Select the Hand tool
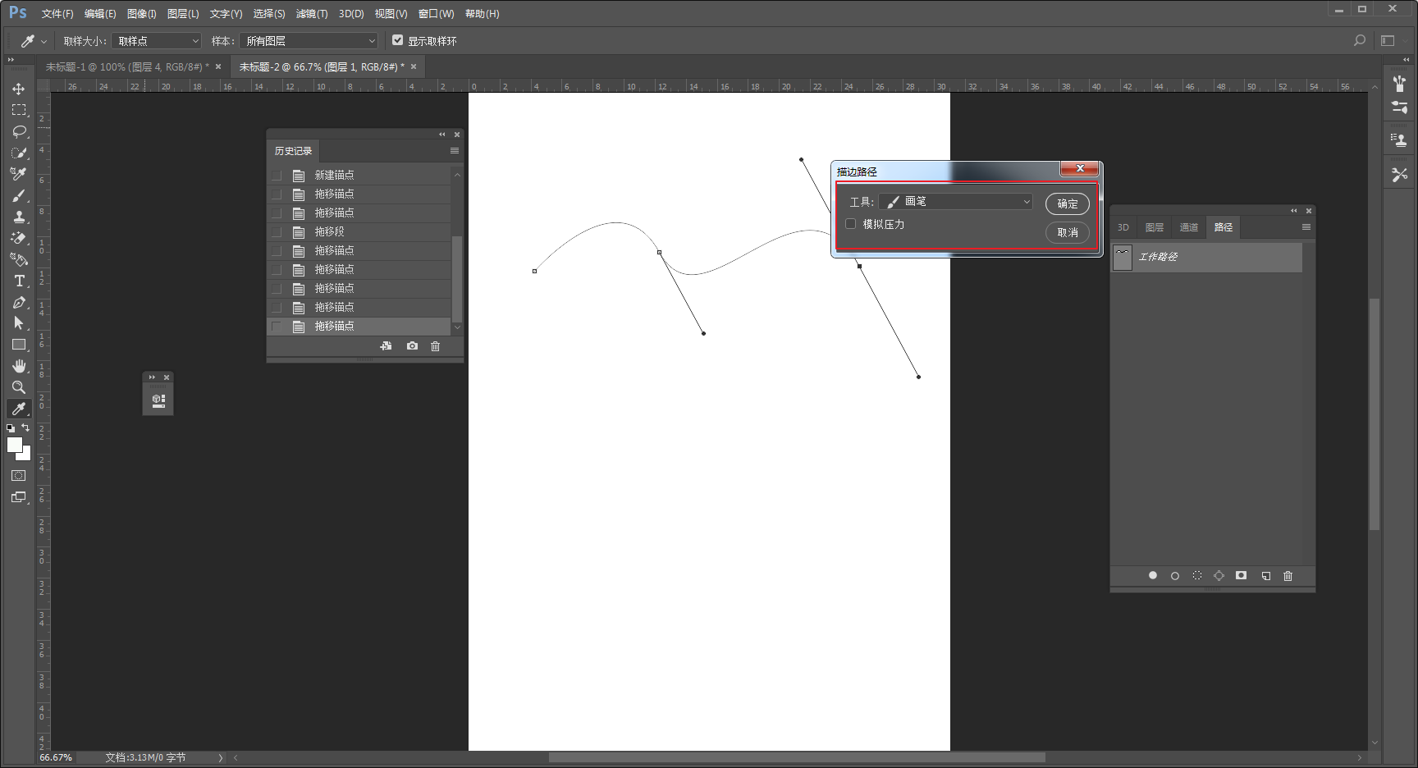The width and height of the screenshot is (1418, 768). pos(18,366)
